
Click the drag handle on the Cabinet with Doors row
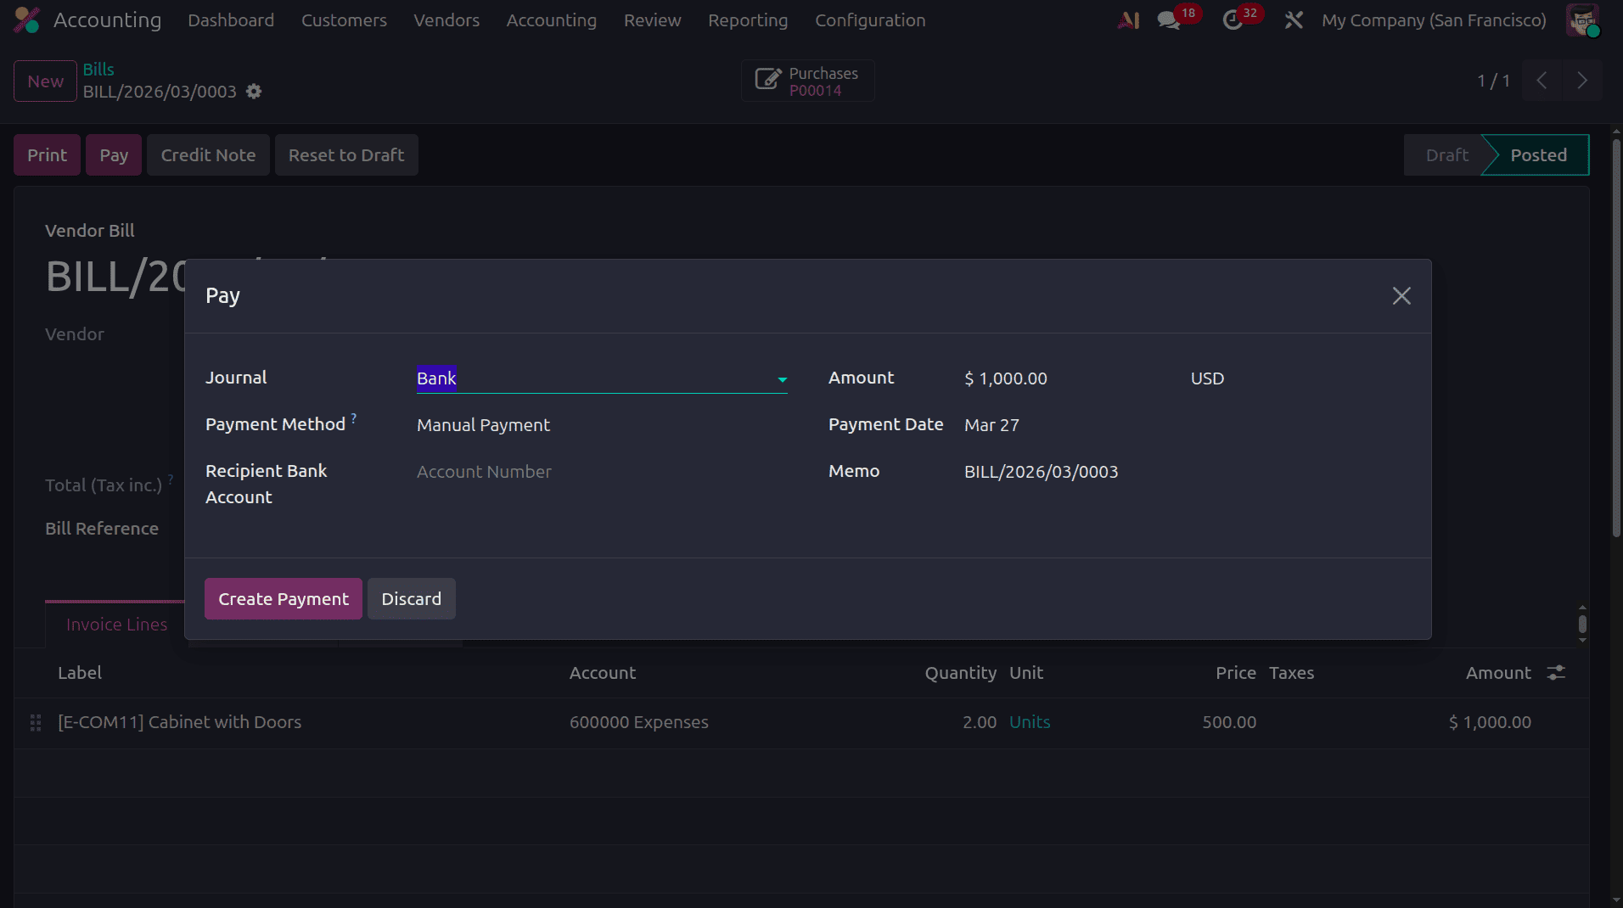[35, 722]
